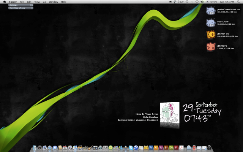The width and height of the screenshot is (243, 152).
Task: Open Adobe Bridge dock icon
Action: tap(166, 147)
